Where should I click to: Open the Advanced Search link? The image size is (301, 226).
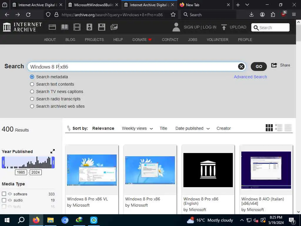(x=250, y=77)
